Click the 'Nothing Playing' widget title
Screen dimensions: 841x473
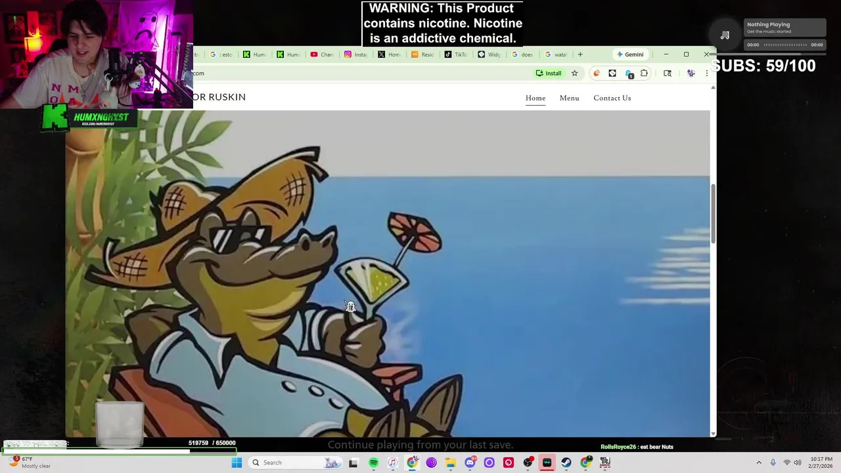769,24
